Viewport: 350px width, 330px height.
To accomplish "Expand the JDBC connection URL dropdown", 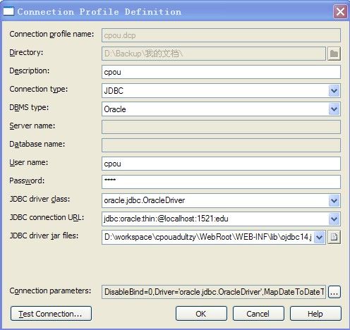I will tap(334, 219).
